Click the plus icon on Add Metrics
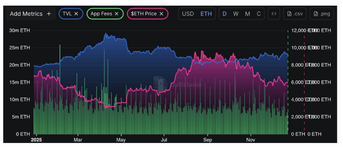Screen dimensions: 343x147 coord(49,14)
